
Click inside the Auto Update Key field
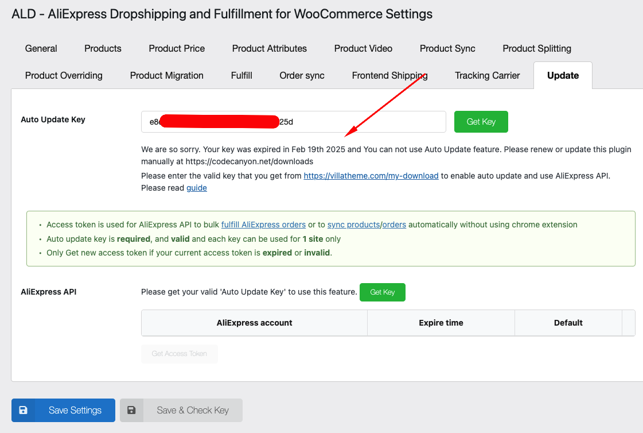294,122
